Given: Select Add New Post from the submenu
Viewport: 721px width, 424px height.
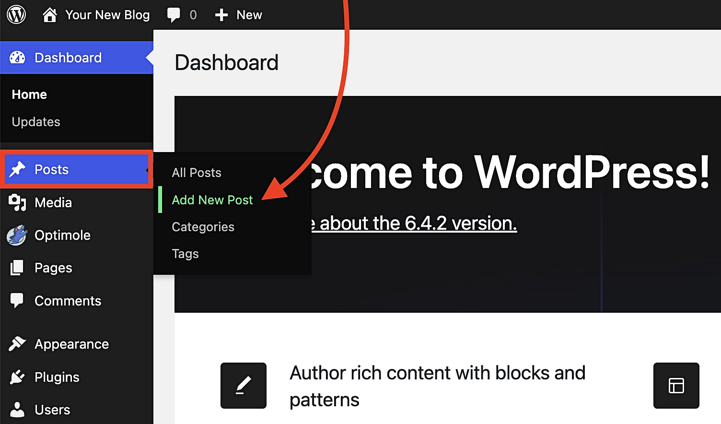Looking at the screenshot, I should [212, 200].
